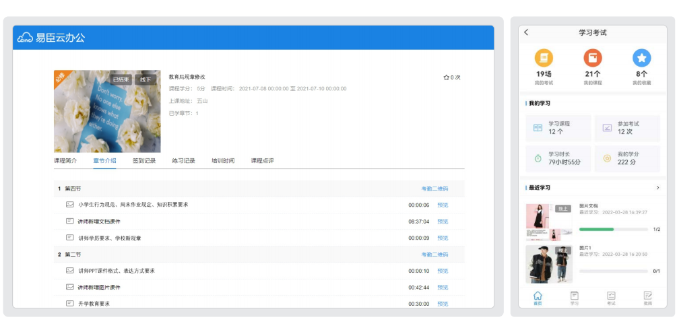The height and width of the screenshot is (332, 677).
Task: Open 考勤二维码 link for 第四节
Action: (434, 189)
